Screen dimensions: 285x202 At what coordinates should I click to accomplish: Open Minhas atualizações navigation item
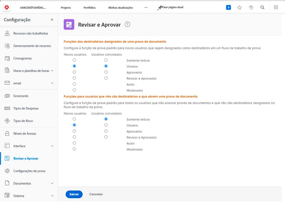pos(121,8)
